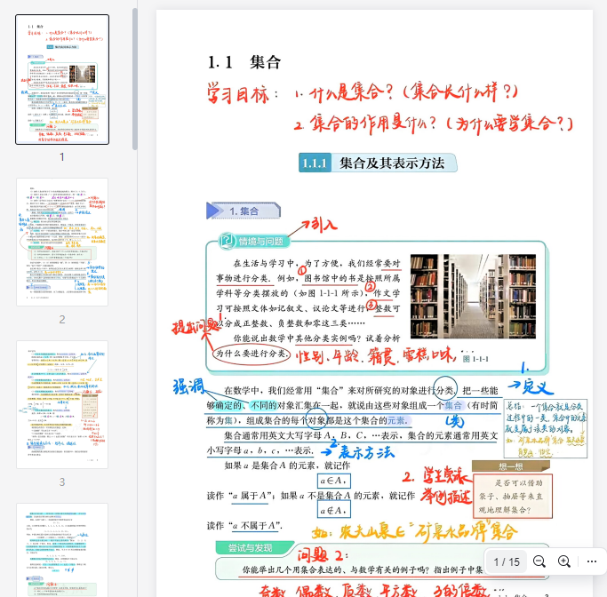Click the blue handwritten 强调 annotation
Image resolution: width=607 pixels, height=597 pixels.
[188, 386]
